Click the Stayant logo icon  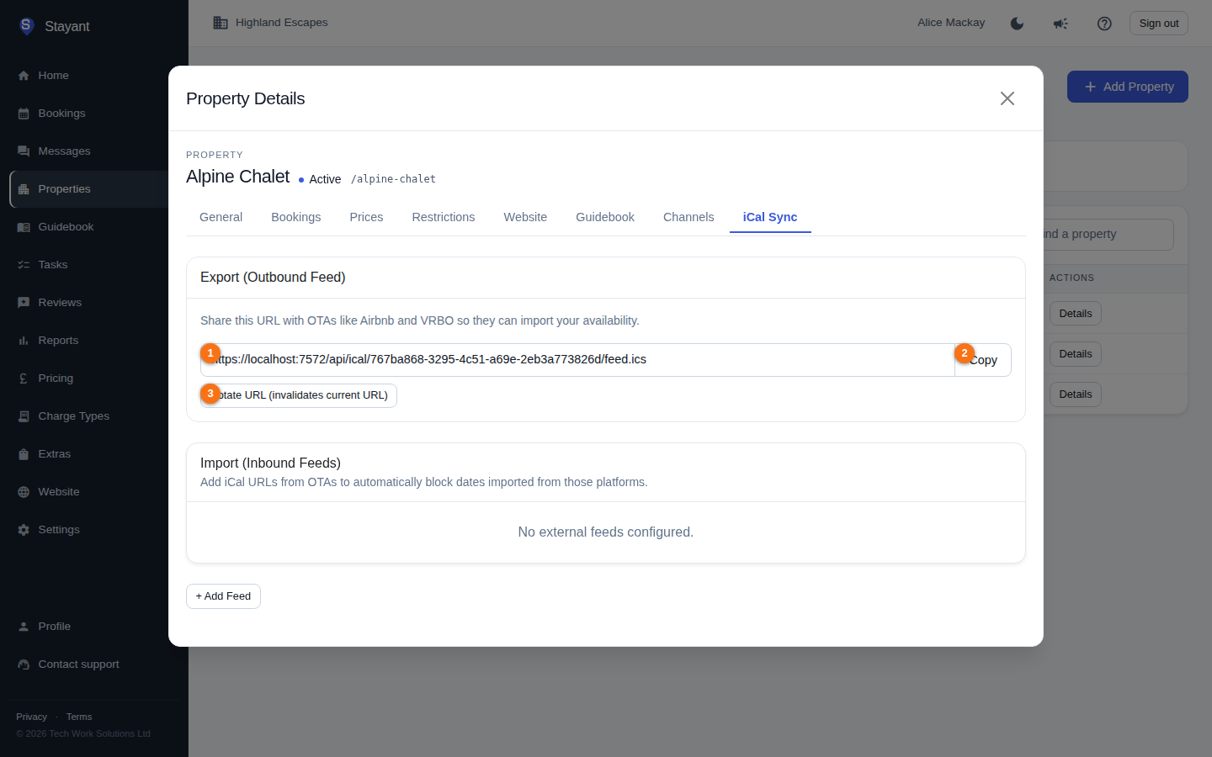tap(26, 26)
